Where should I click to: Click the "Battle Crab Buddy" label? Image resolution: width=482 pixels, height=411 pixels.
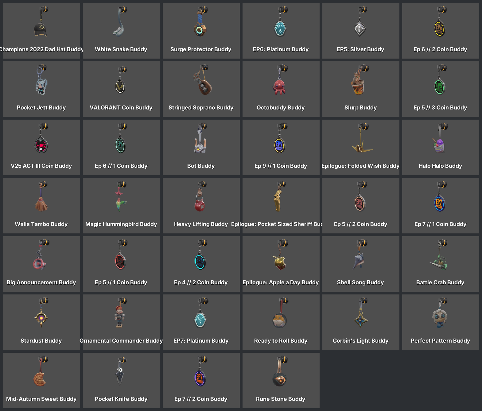440,282
